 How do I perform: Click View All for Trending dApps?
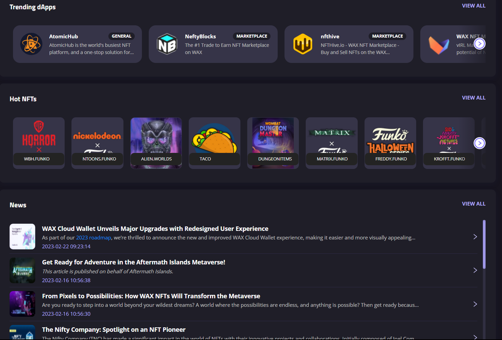[x=474, y=6]
